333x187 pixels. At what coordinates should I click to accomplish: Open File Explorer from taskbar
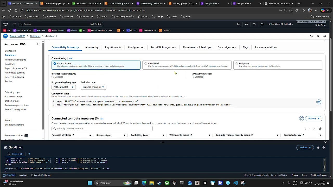[152, 183]
